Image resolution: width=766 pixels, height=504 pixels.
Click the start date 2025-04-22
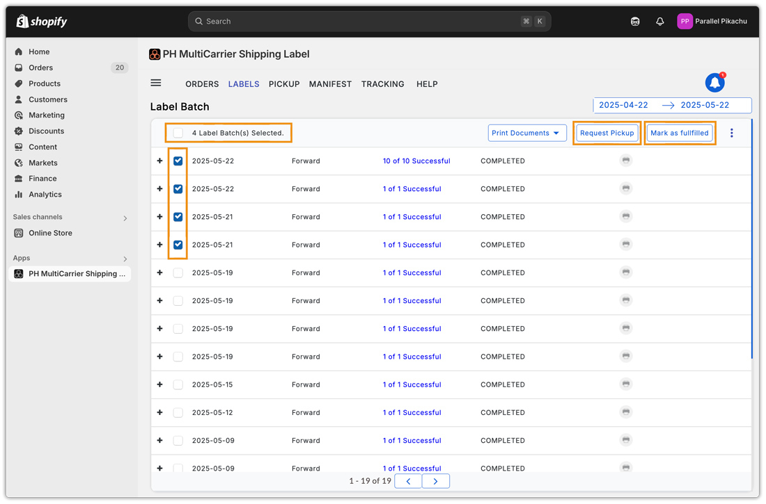pyautogui.click(x=623, y=106)
